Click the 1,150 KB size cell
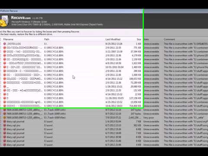The width and height of the screenshot is (208, 156). point(136,59)
